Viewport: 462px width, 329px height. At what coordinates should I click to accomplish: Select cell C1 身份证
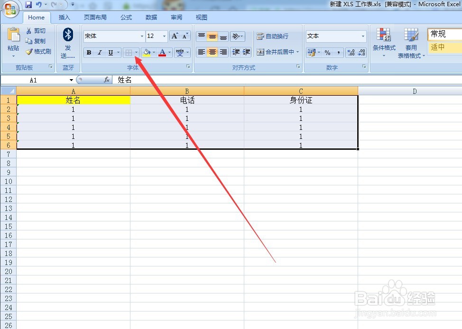301,100
